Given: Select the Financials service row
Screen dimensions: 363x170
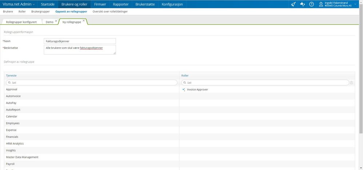Looking at the screenshot, I should (92, 137).
